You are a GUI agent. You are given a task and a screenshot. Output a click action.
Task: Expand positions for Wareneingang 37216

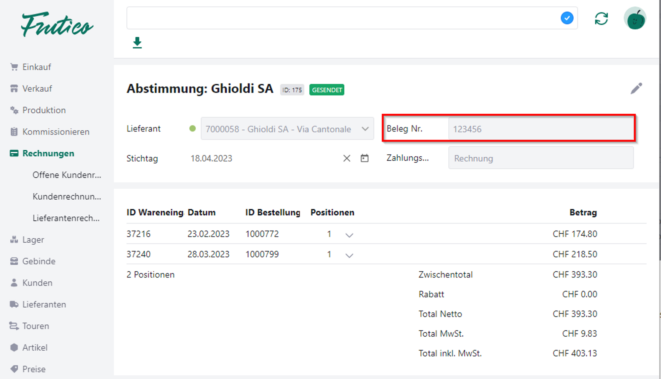pyautogui.click(x=349, y=235)
